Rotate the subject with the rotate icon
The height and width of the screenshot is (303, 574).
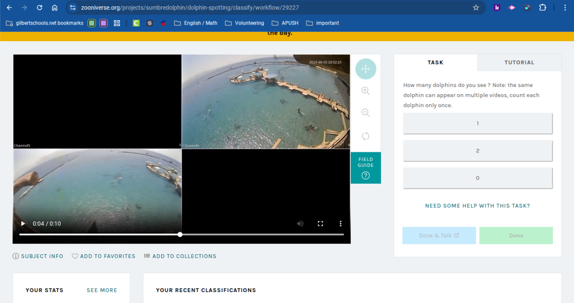(x=365, y=136)
